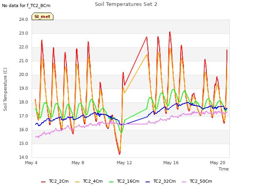
Task: Click the 'No data for f_TC2_8Cm' message
Action: [x=26, y=6]
